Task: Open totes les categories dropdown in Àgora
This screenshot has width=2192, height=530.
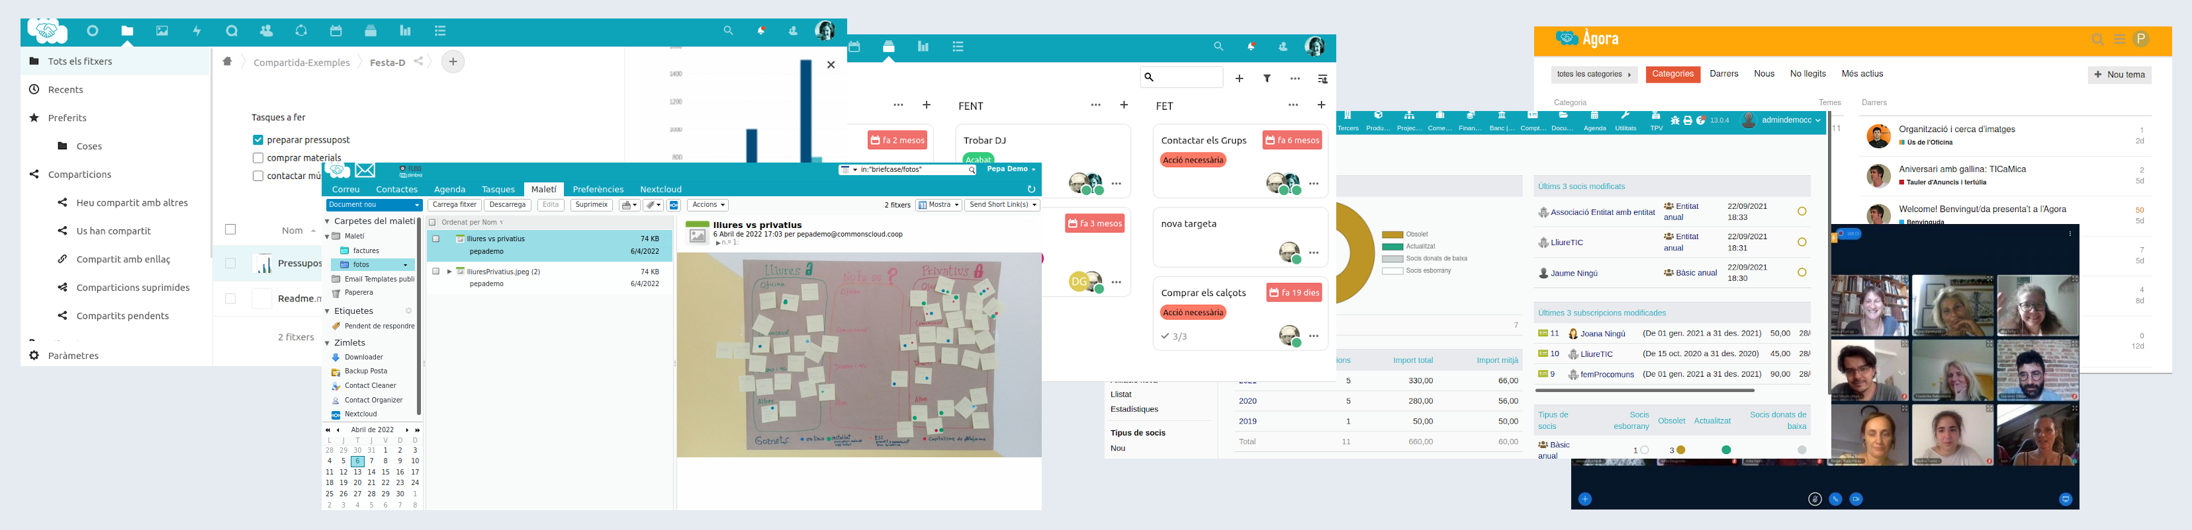Action: [x=1594, y=75]
